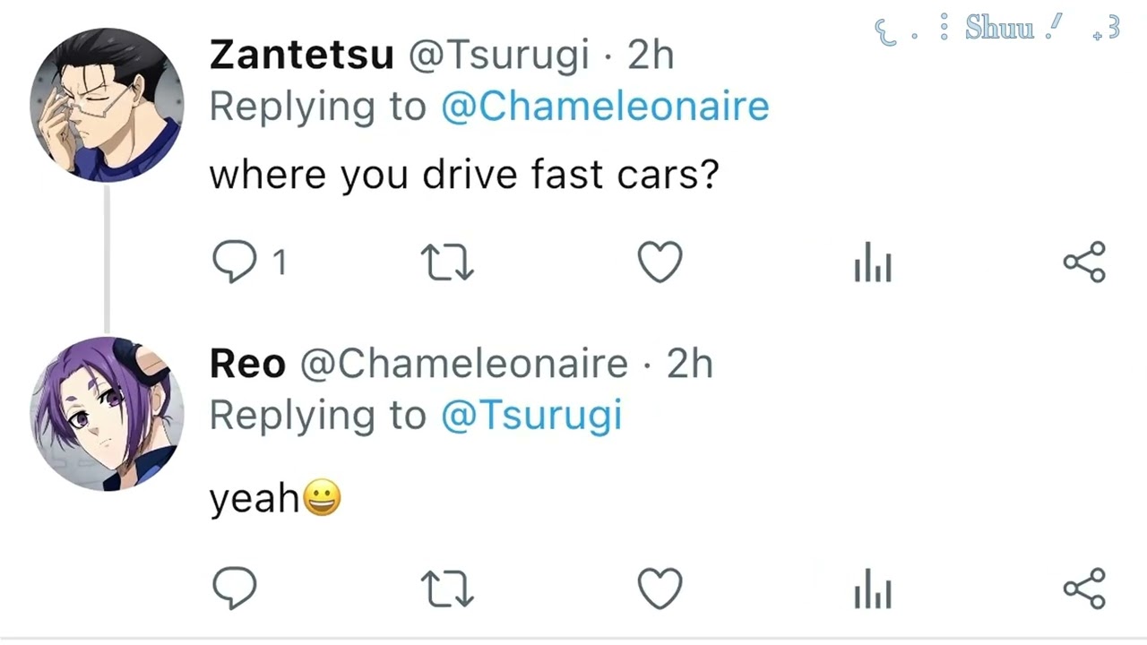
Task: Like Zantetsu's tweet with the heart
Action: tap(660, 263)
